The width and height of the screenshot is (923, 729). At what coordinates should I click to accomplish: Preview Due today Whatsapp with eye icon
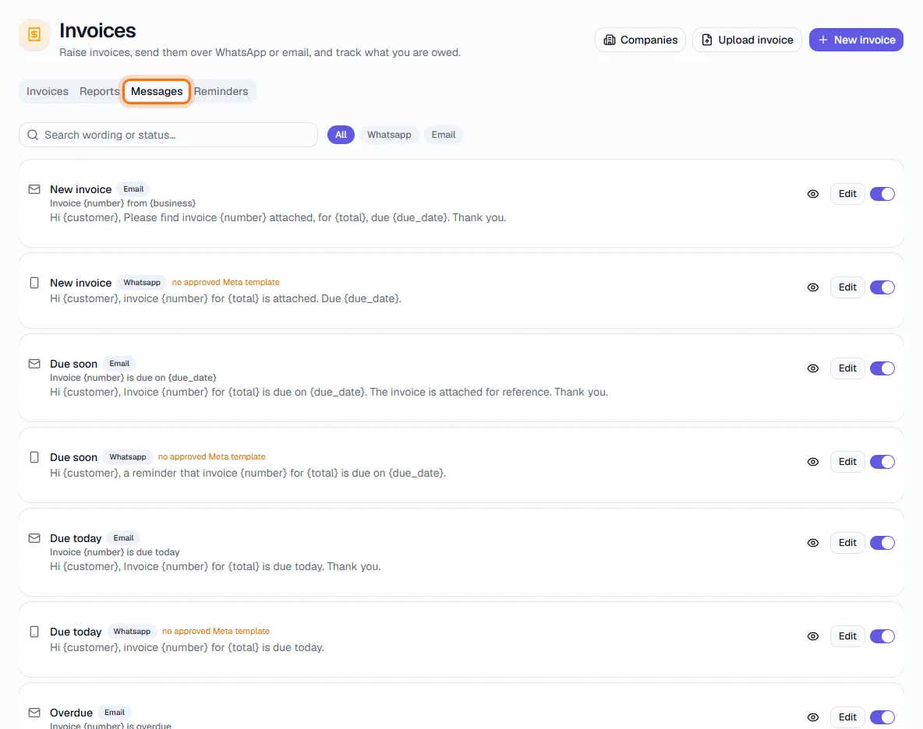(x=813, y=636)
